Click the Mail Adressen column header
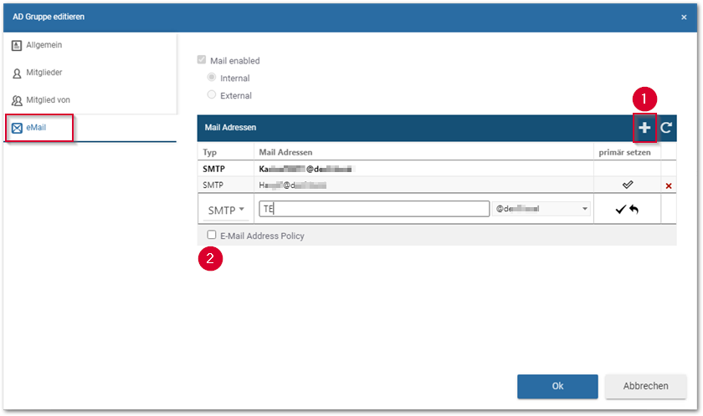Viewport: 703px width, 416px height. click(285, 153)
